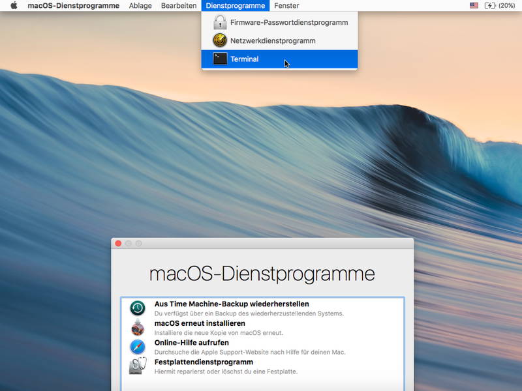Select Festplattendienstprogramm in the list
This screenshot has height=391, width=522.
pos(262,366)
